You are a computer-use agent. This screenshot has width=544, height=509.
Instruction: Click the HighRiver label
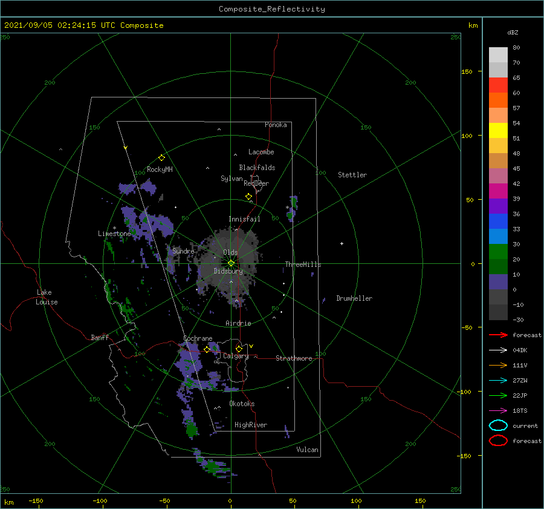[x=251, y=425]
